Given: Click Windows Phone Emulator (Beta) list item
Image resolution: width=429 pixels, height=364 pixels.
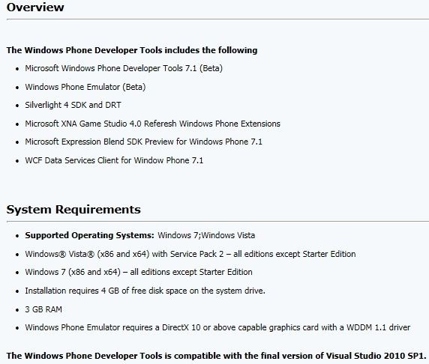Looking at the screenshot, I should pyautogui.click(x=85, y=87).
